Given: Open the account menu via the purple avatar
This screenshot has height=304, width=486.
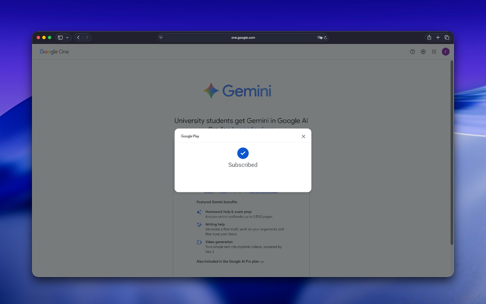Looking at the screenshot, I should 445,51.
